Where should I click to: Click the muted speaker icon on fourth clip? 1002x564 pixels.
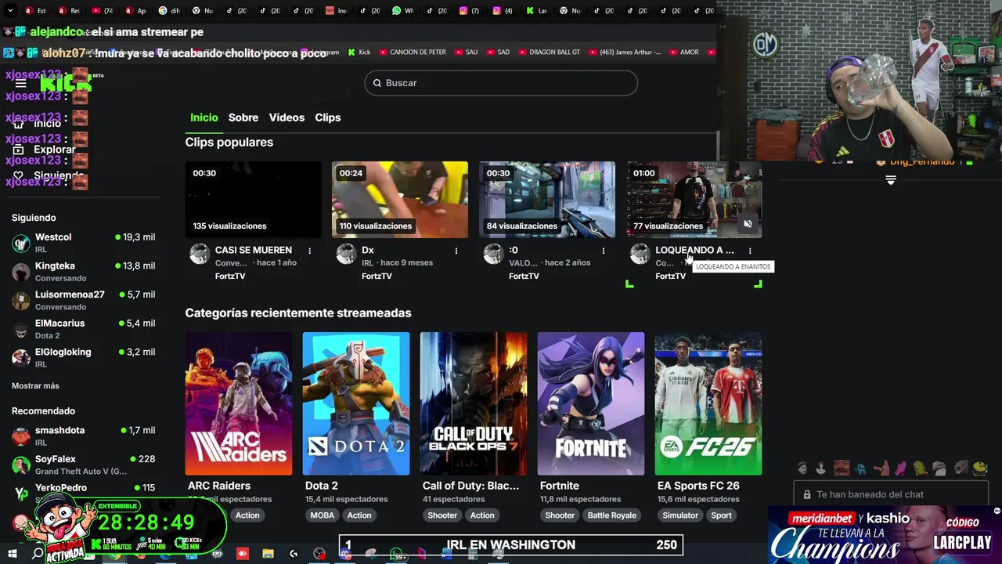click(x=748, y=225)
